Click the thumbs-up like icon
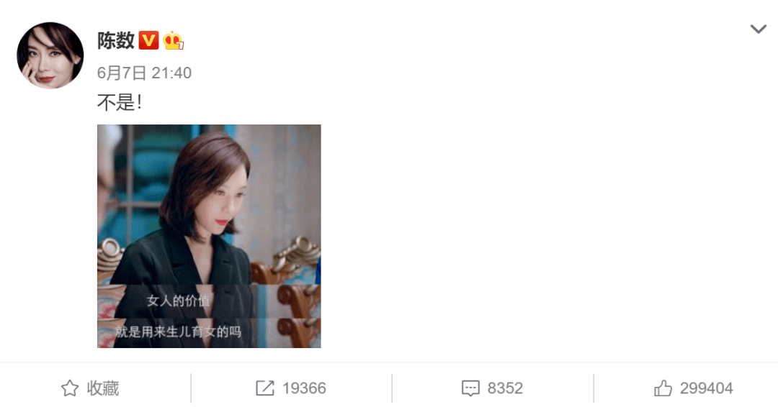Image resolution: width=778 pixels, height=407 pixels. (663, 388)
